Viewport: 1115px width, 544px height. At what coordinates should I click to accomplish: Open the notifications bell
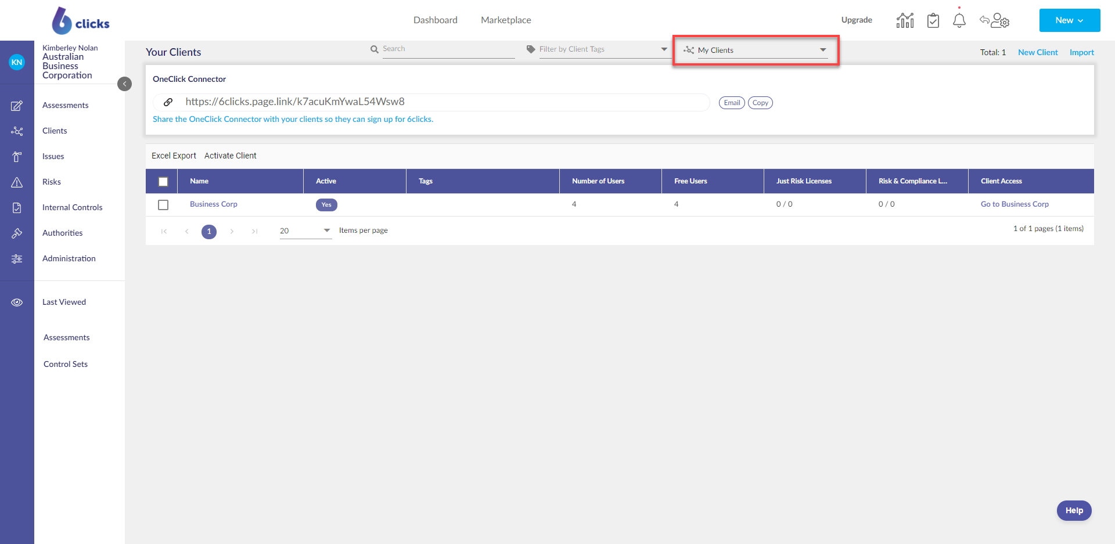click(x=959, y=20)
